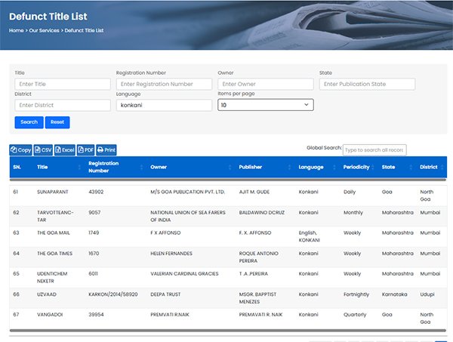The image size is (453, 342).
Task: Export the table as CSV
Action: point(43,150)
